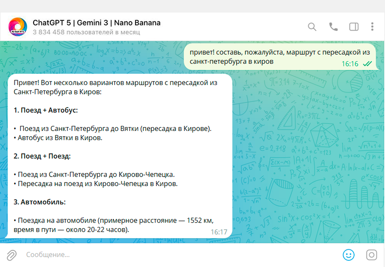Click the 16:17 timestamp on bot reply
The width and height of the screenshot is (385, 267).
pos(219,232)
